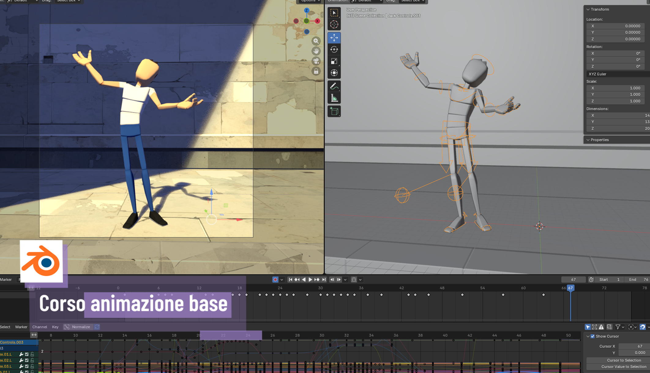
Task: Click the zoom magnifier in left viewport
Action: click(316, 41)
